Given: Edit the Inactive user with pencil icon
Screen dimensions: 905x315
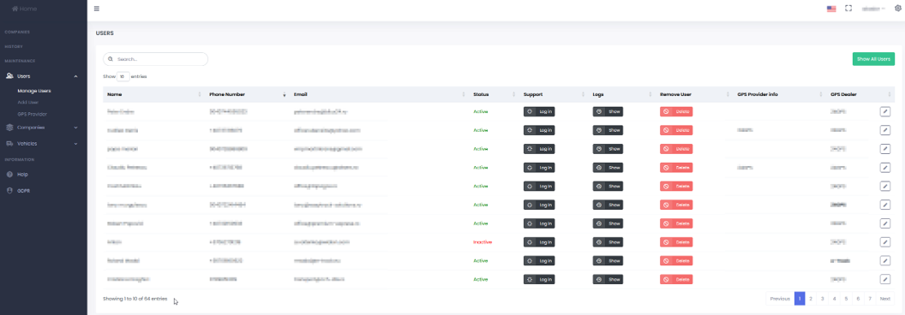Looking at the screenshot, I should tap(884, 241).
